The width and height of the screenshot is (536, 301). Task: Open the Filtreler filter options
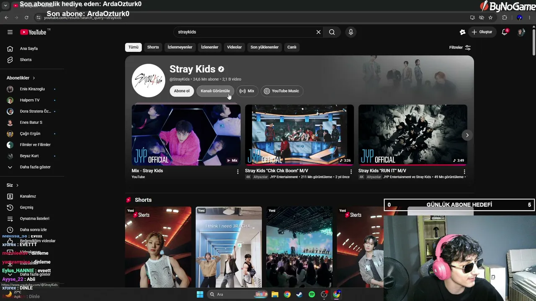pos(460,48)
